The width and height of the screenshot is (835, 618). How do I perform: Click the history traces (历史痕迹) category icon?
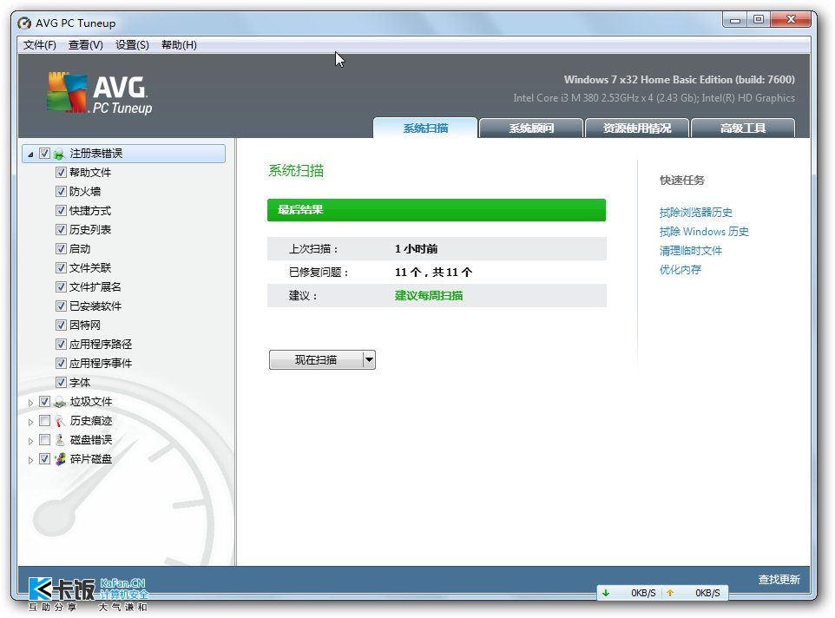(x=60, y=421)
